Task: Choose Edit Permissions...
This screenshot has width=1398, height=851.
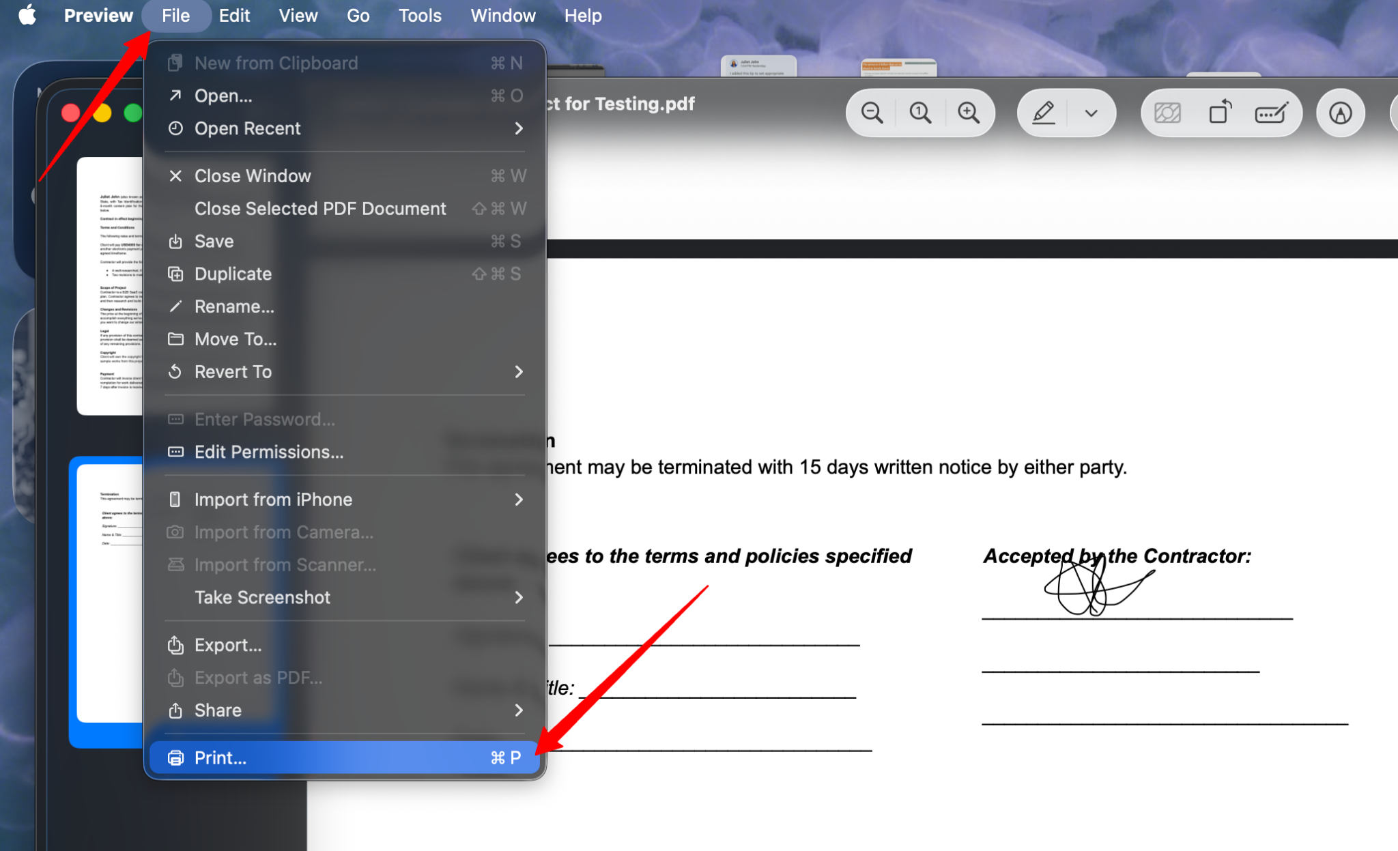Action: (345, 452)
